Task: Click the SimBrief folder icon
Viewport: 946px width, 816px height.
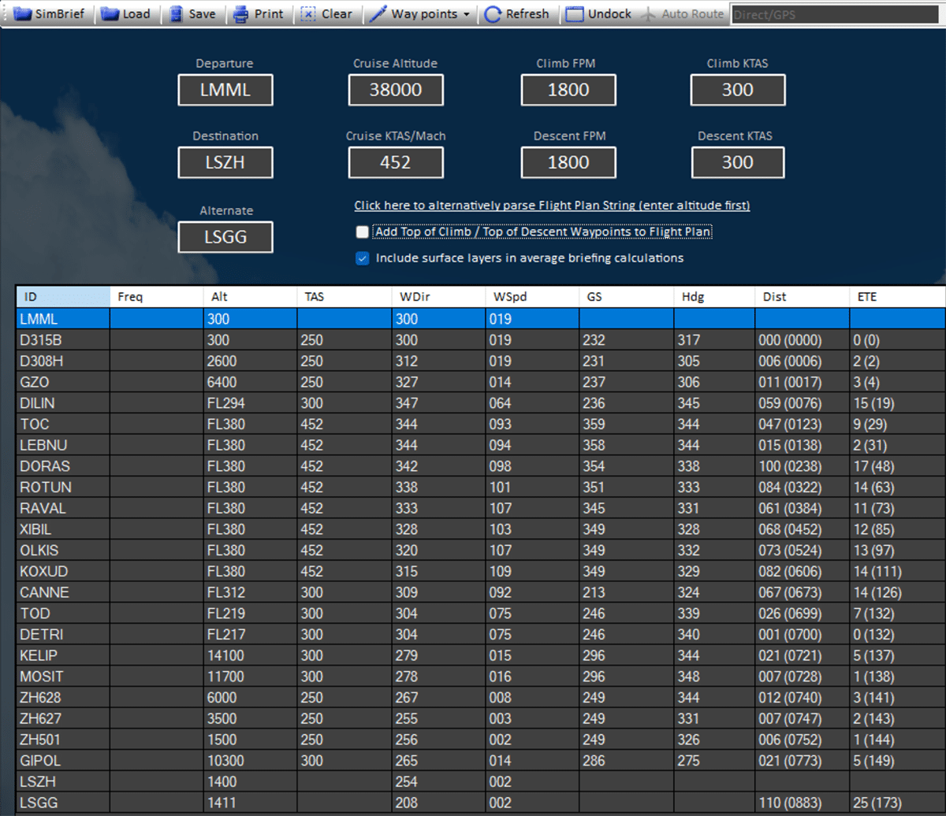Action: (x=22, y=14)
